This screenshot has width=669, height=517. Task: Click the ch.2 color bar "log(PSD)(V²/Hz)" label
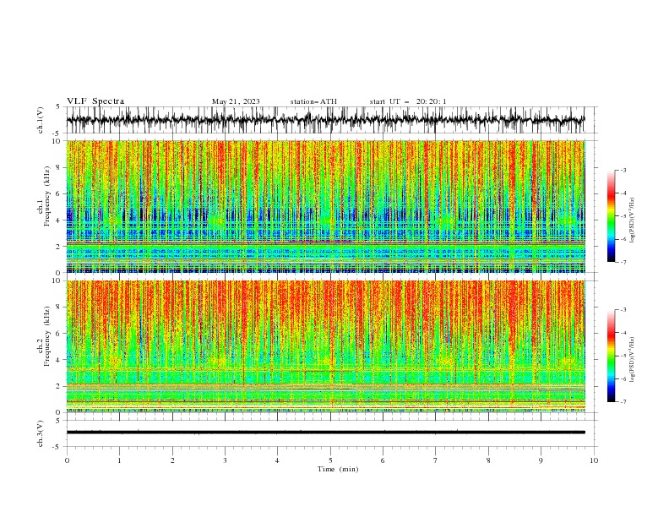tap(632, 360)
